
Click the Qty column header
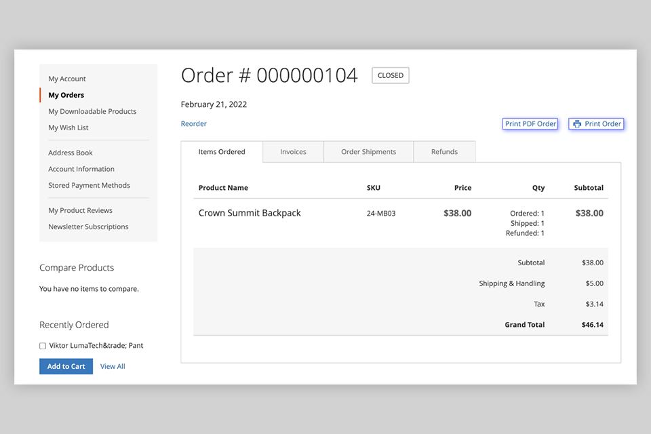[x=538, y=188]
